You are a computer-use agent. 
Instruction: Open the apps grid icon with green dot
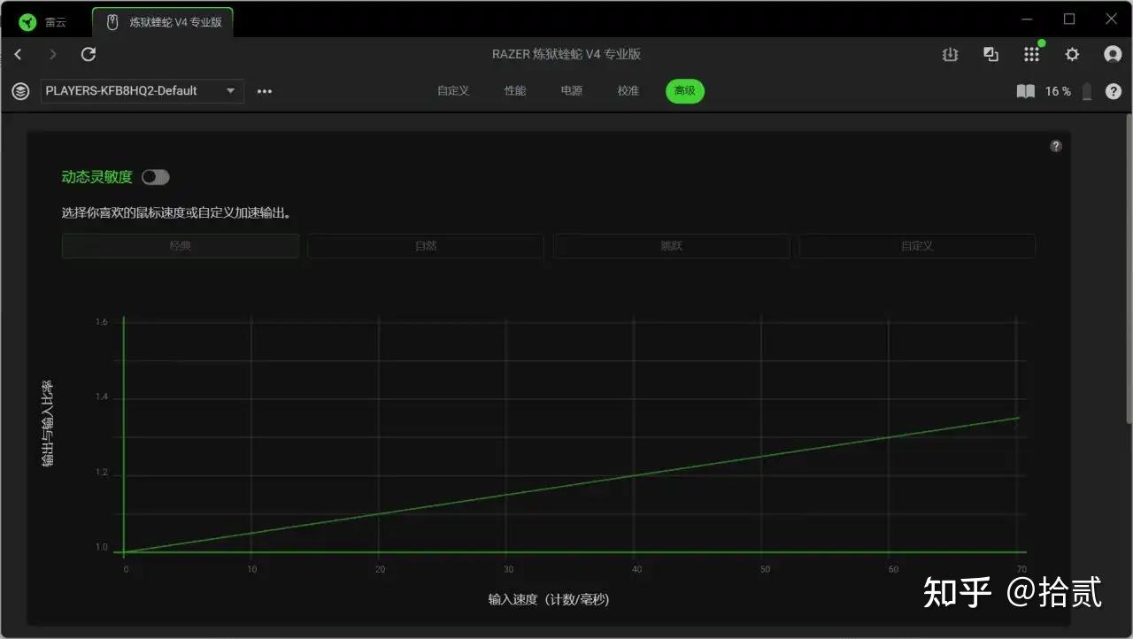click(x=1032, y=54)
